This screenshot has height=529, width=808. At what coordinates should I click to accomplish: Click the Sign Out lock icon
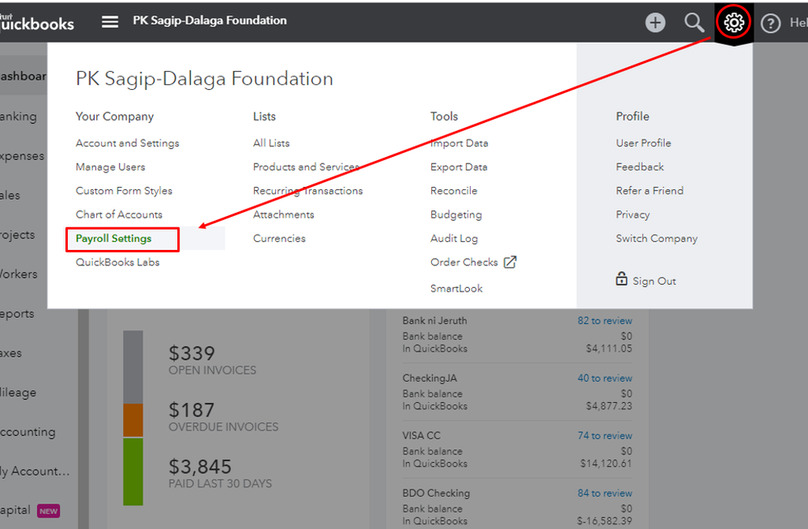point(621,280)
